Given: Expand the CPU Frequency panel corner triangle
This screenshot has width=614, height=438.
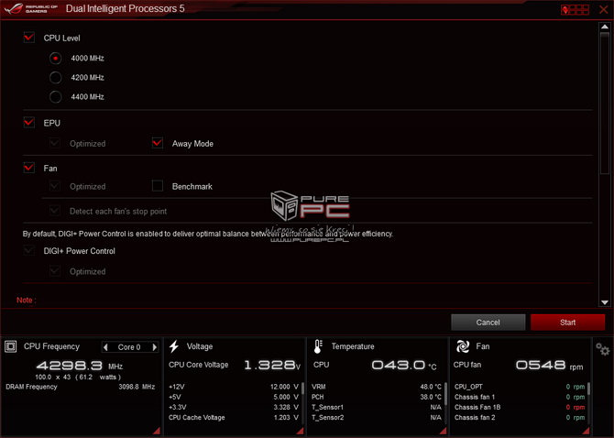Looking at the screenshot, I should coord(157,431).
